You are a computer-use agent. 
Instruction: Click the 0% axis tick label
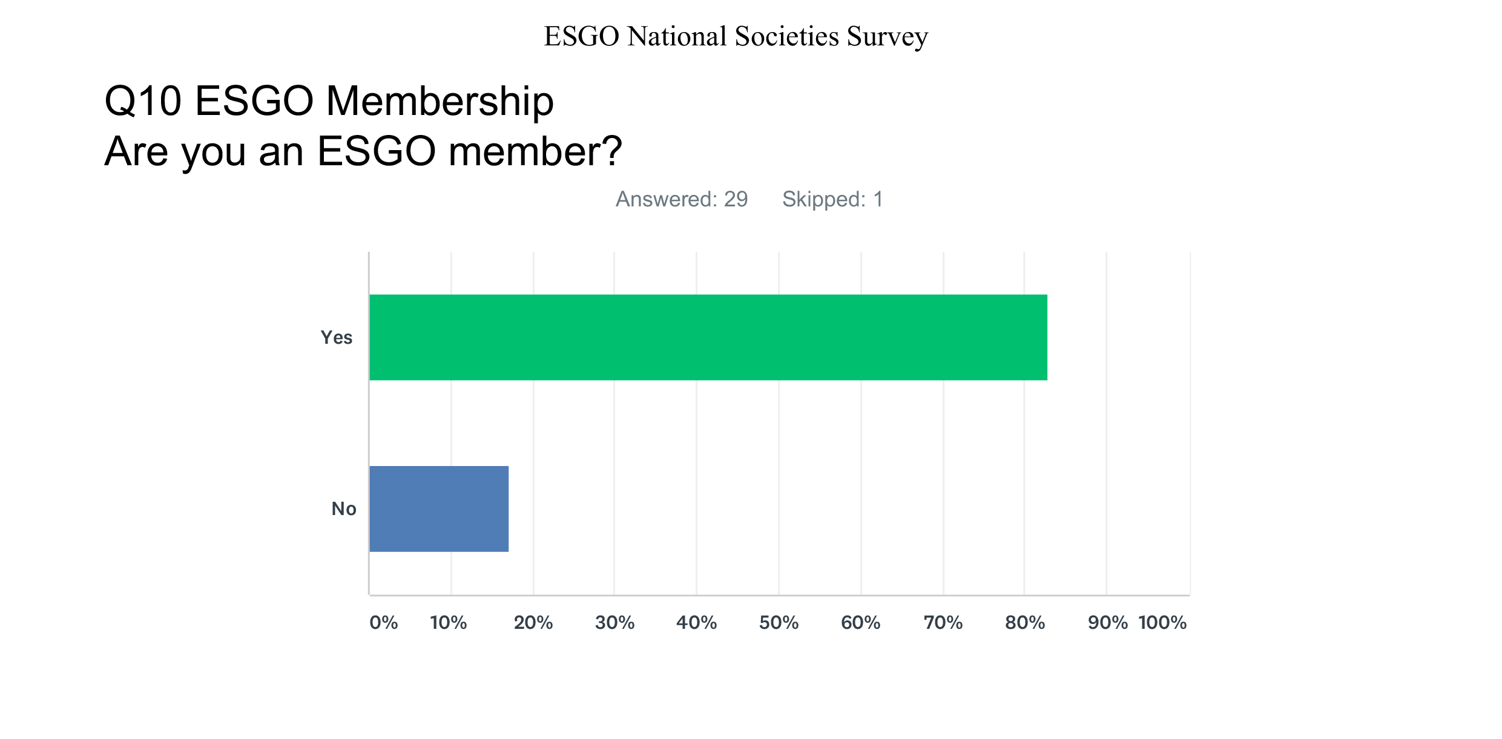(x=384, y=623)
